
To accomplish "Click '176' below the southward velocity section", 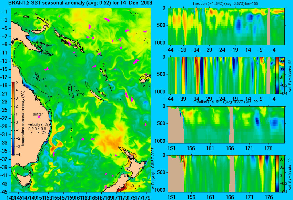I will tap(269, 197).
